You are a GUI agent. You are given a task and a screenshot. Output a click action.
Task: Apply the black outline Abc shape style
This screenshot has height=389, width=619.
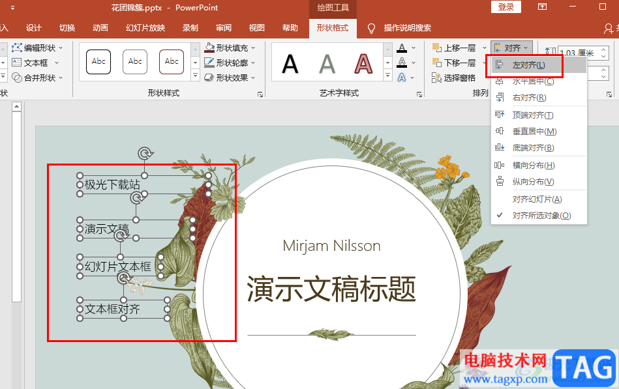tap(98, 61)
